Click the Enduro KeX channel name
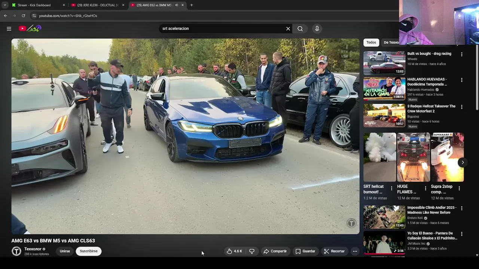This screenshot has width=479, height=269. (415, 218)
